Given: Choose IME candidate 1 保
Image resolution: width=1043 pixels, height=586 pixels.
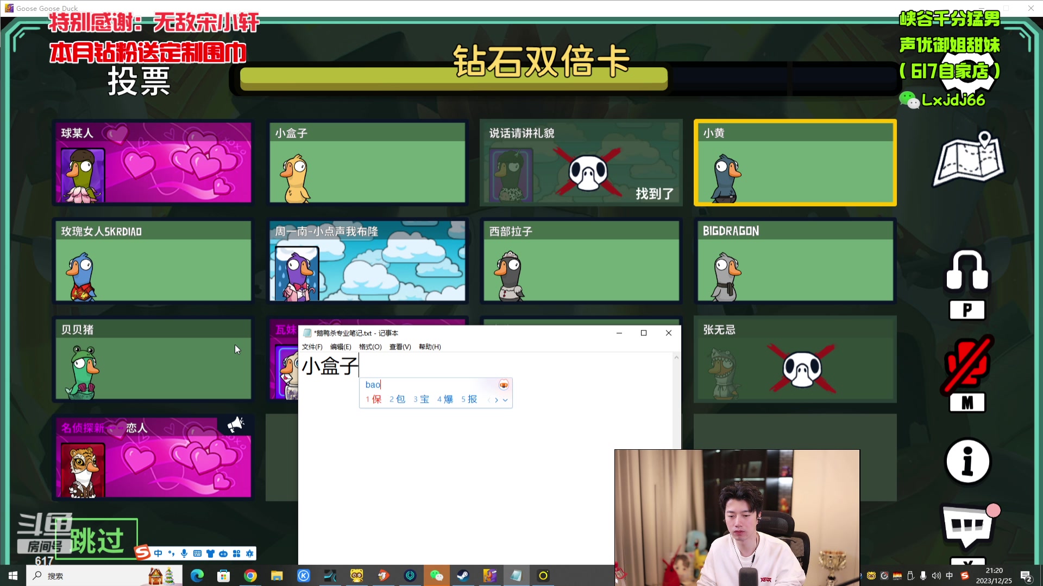Looking at the screenshot, I should [374, 399].
